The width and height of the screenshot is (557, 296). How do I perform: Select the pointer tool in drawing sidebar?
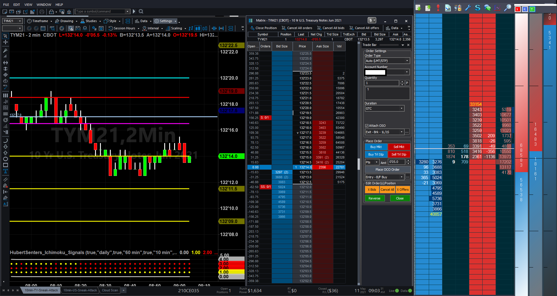tap(5, 36)
